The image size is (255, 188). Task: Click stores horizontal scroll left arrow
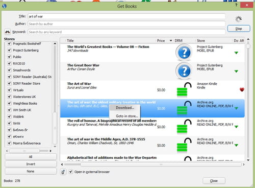[7, 151]
